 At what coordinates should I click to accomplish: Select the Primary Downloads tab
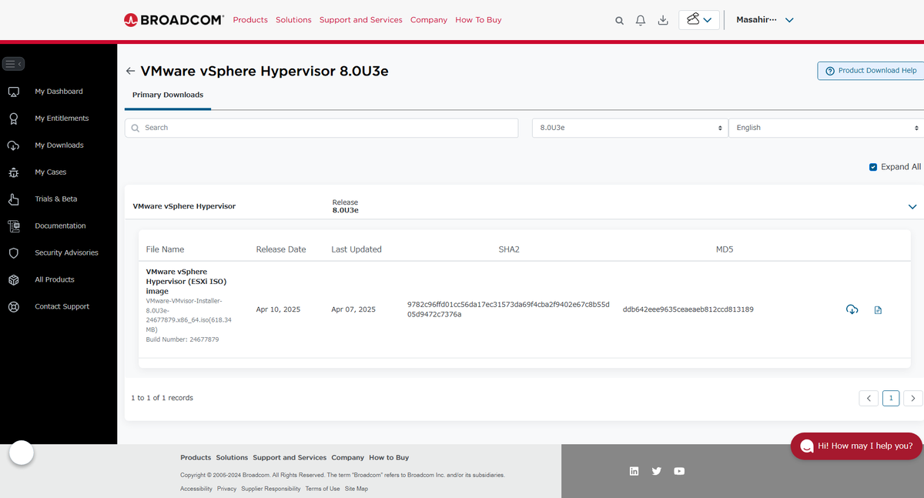[168, 95]
